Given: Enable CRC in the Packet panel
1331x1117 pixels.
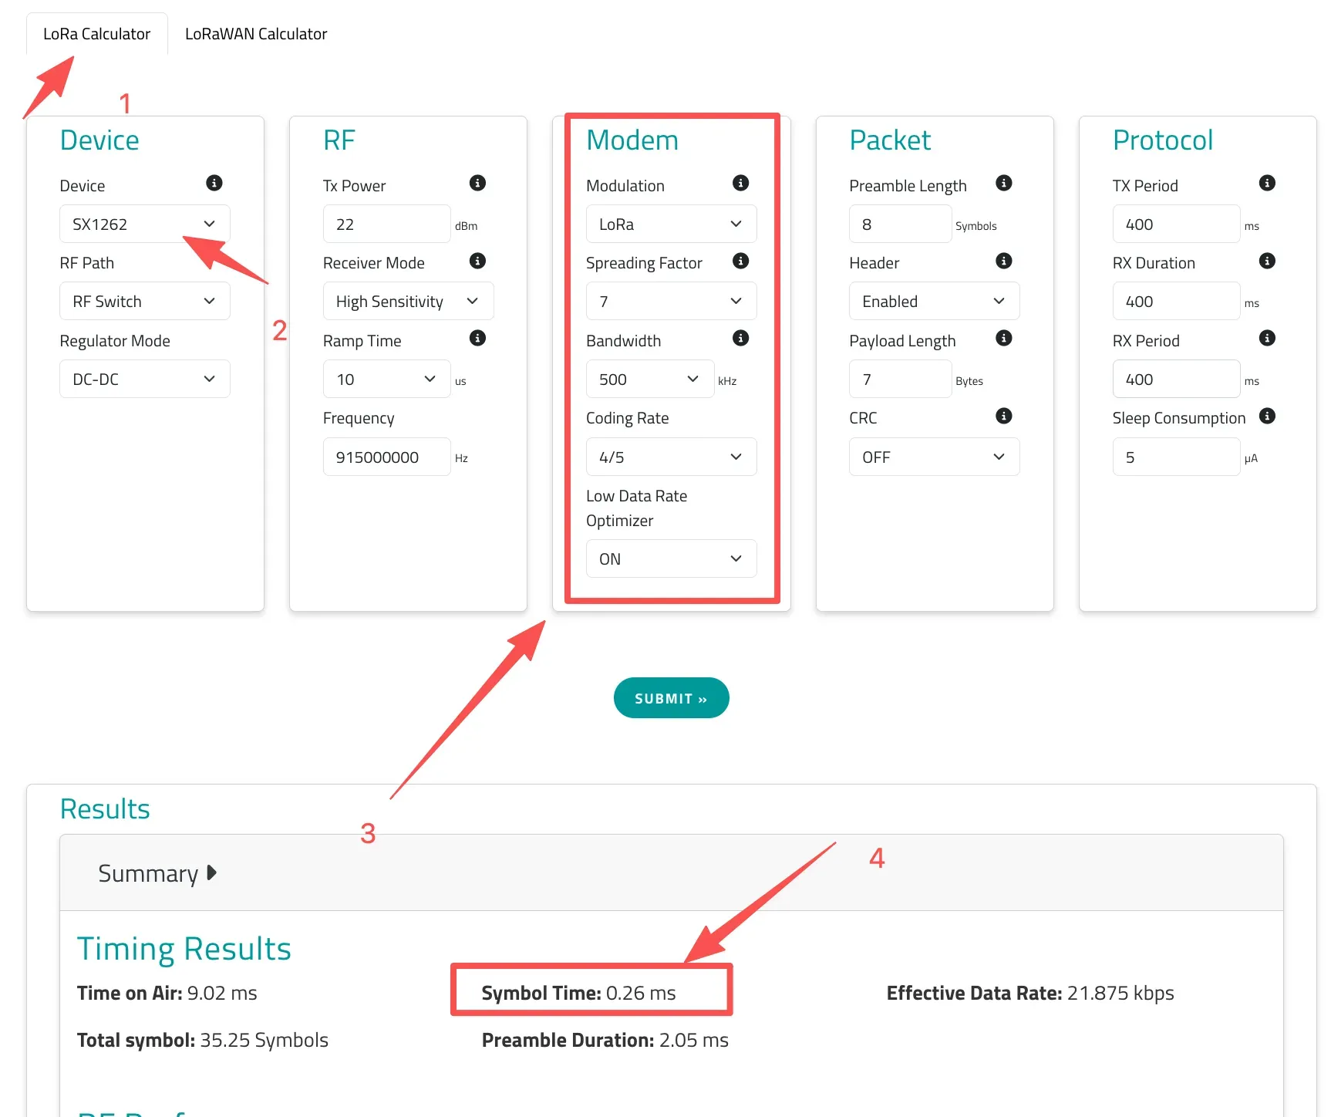Looking at the screenshot, I should click(x=933, y=457).
